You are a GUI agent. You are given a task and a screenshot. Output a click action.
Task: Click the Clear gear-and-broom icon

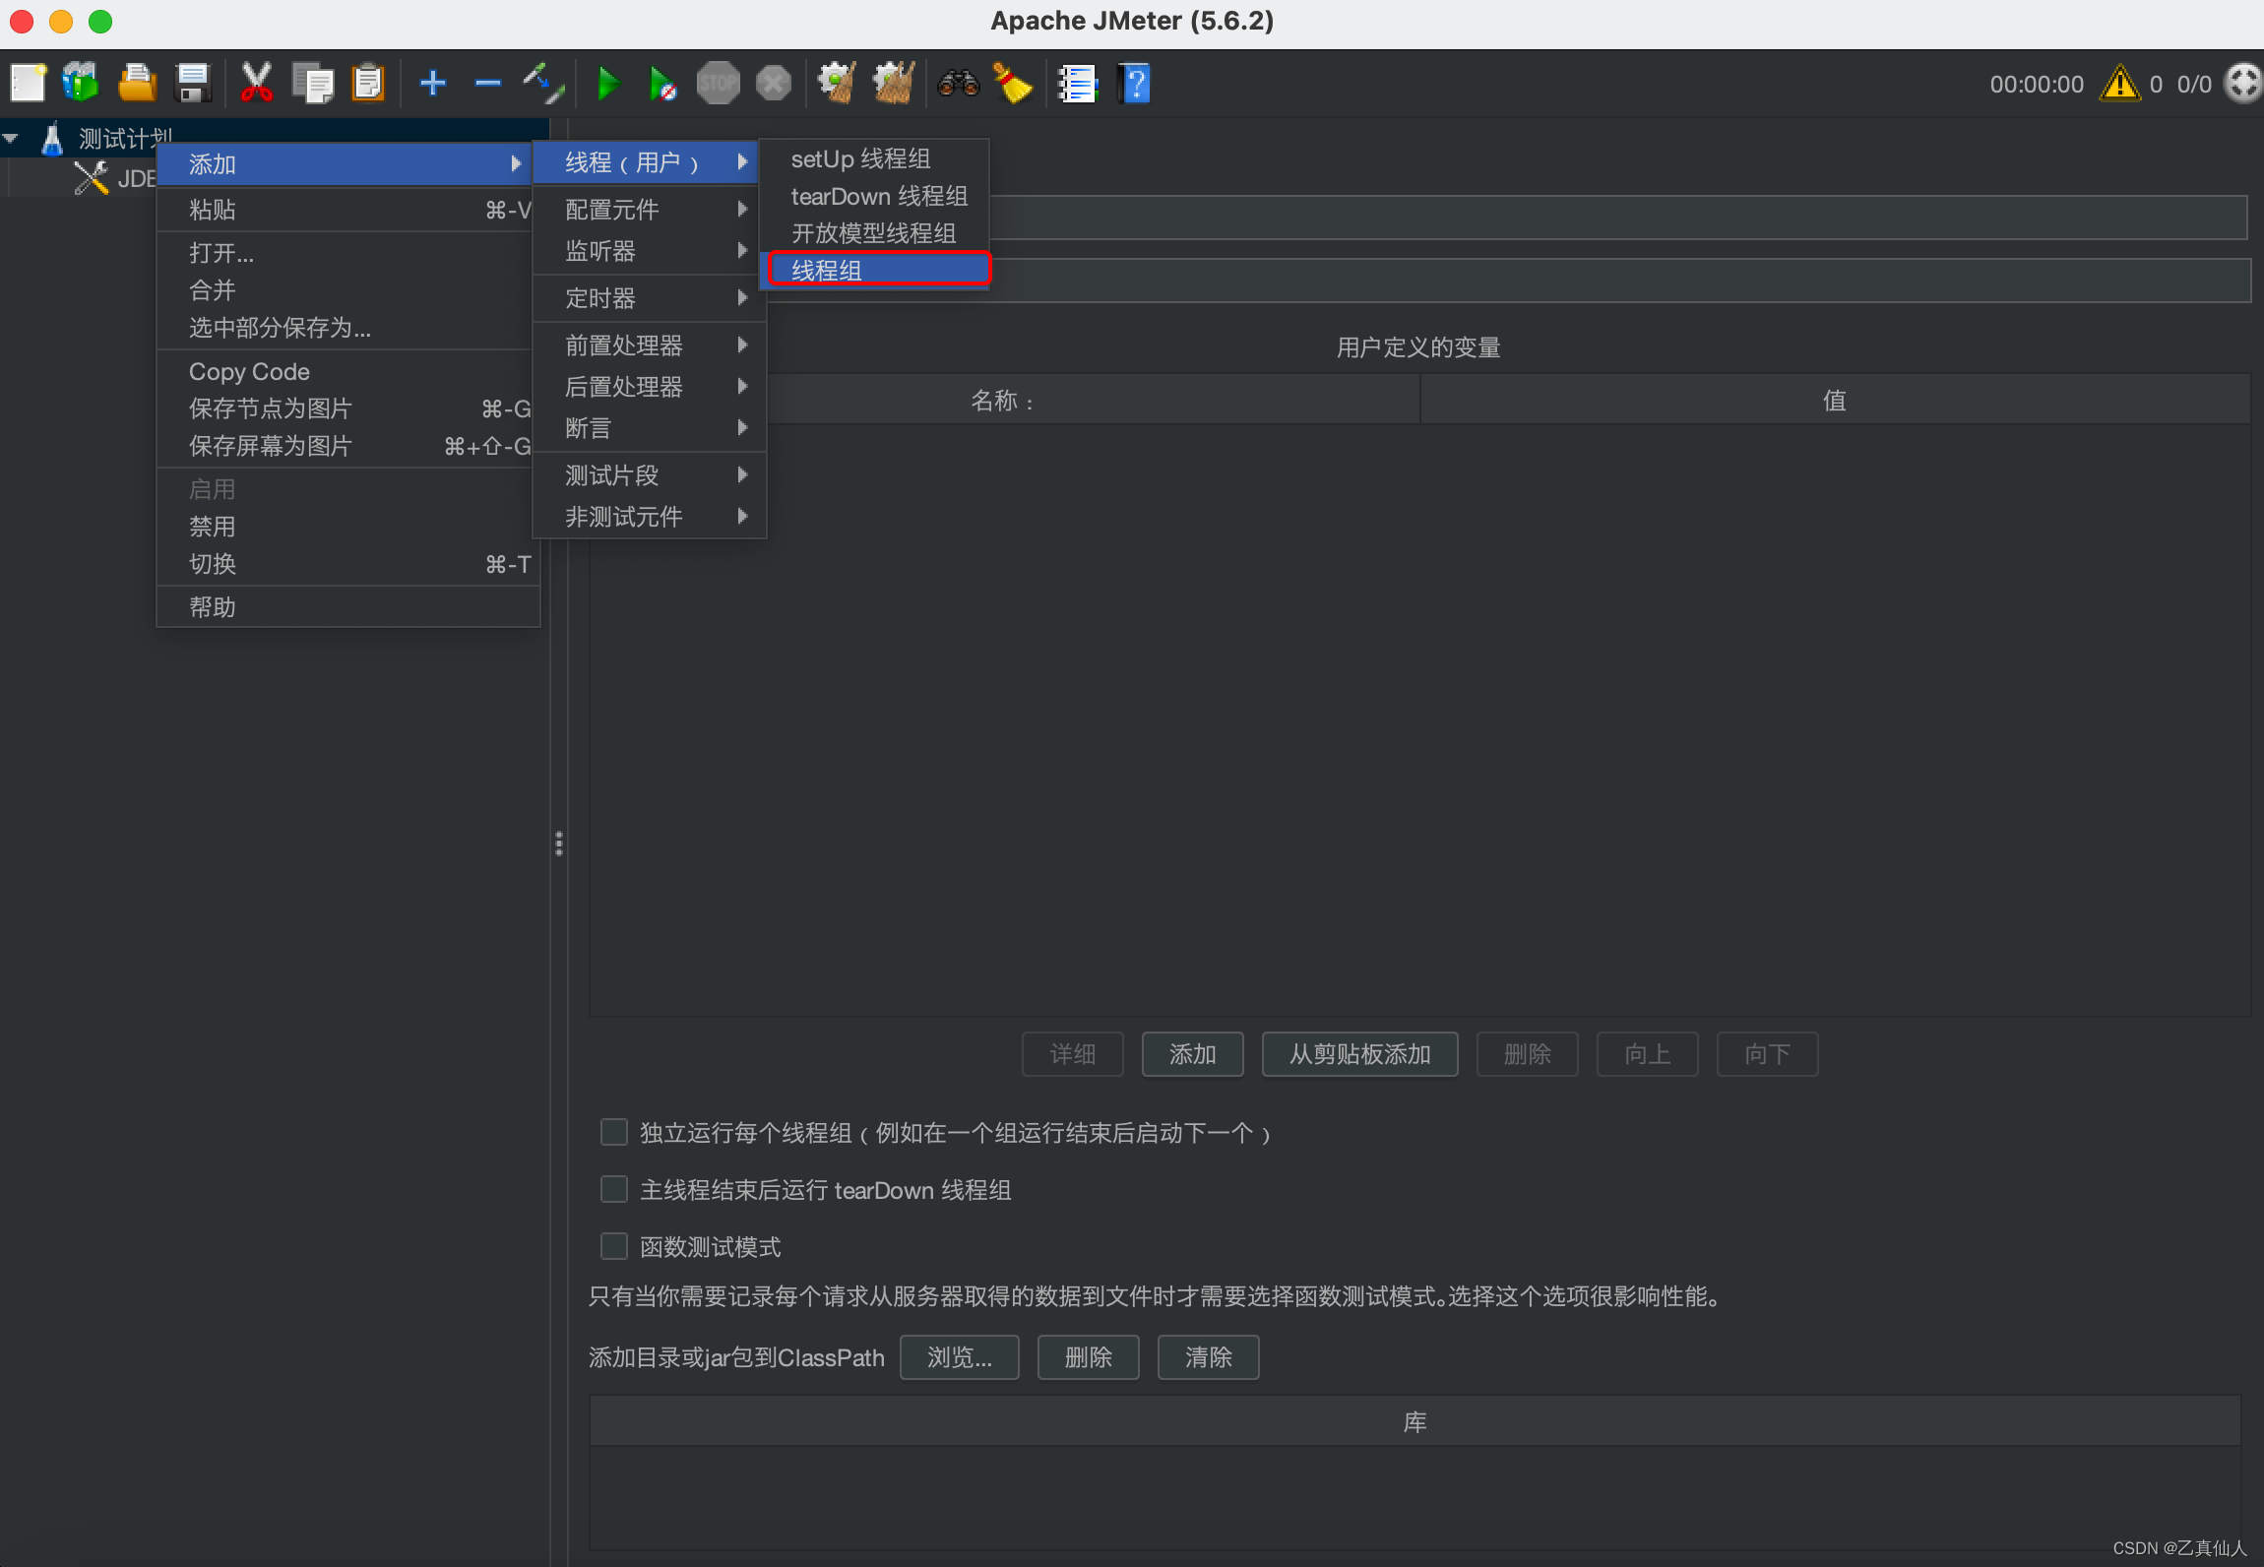coord(837,83)
